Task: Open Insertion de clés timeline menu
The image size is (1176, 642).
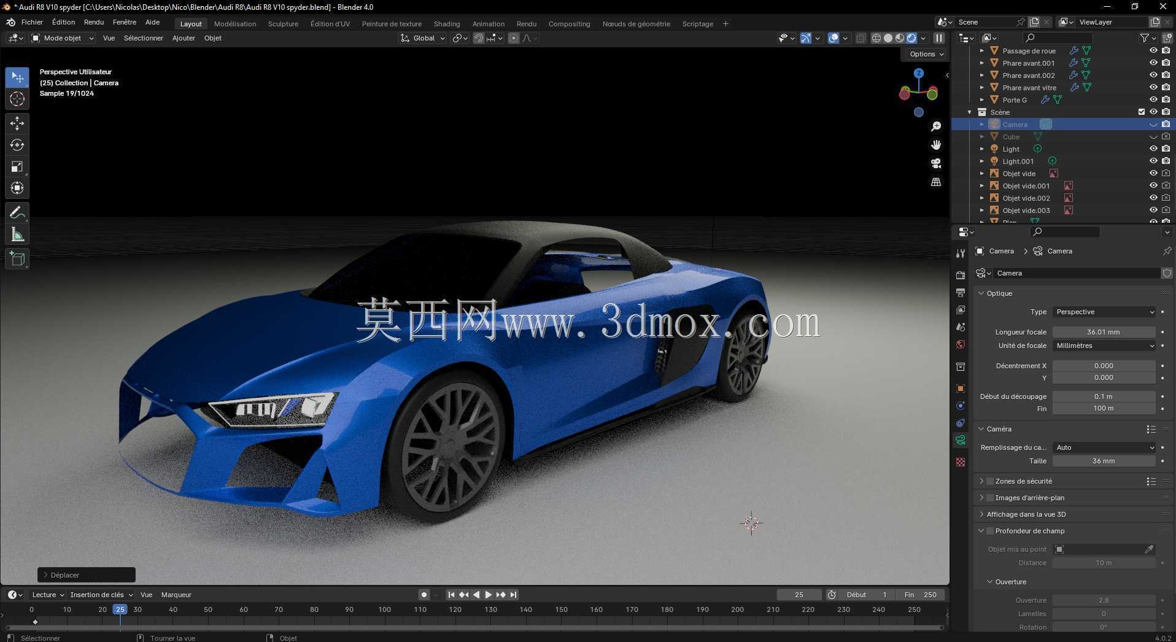Action: [101, 595]
